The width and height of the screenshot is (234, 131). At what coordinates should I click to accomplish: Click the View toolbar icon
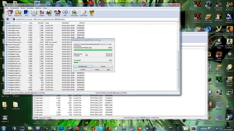click(34, 13)
